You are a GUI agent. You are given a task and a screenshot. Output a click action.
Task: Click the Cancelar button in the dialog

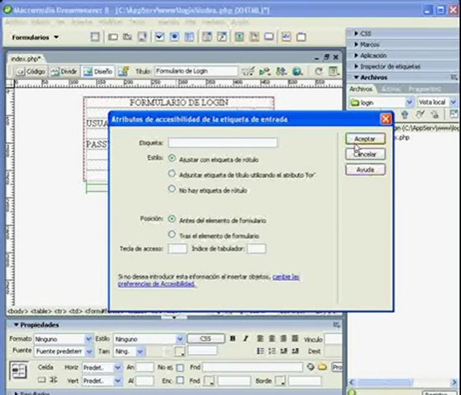(365, 154)
